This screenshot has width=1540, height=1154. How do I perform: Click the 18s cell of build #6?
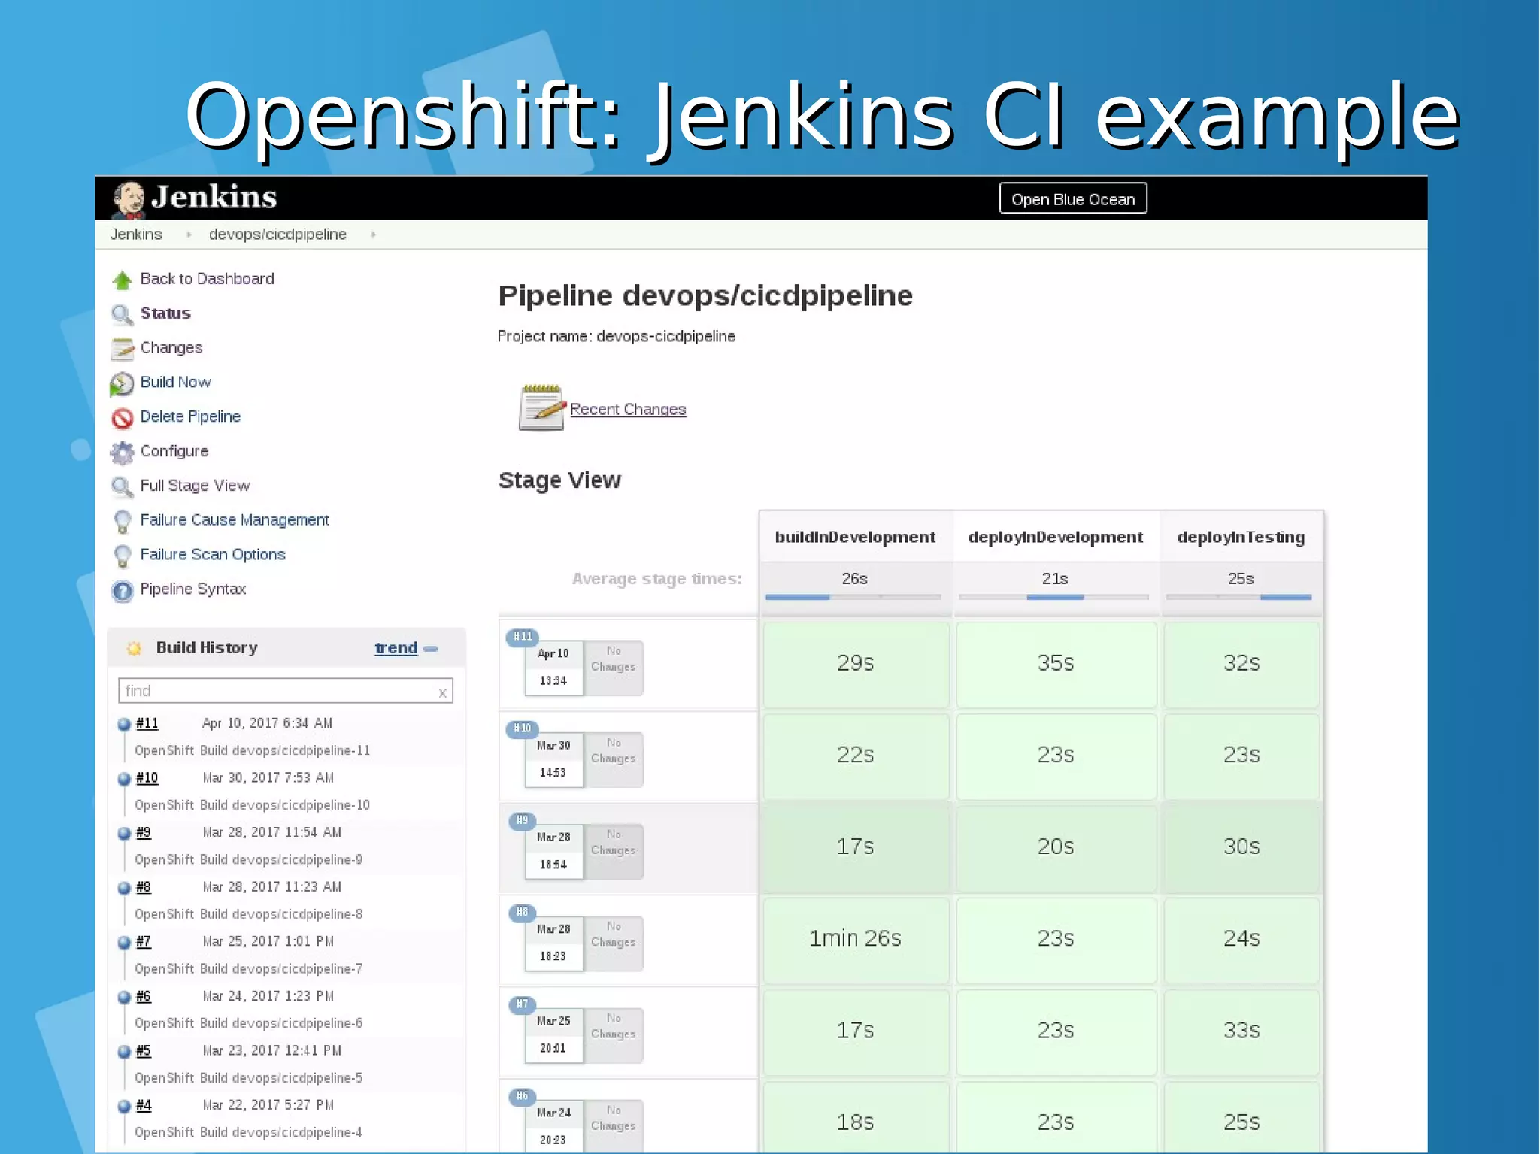point(855,1119)
